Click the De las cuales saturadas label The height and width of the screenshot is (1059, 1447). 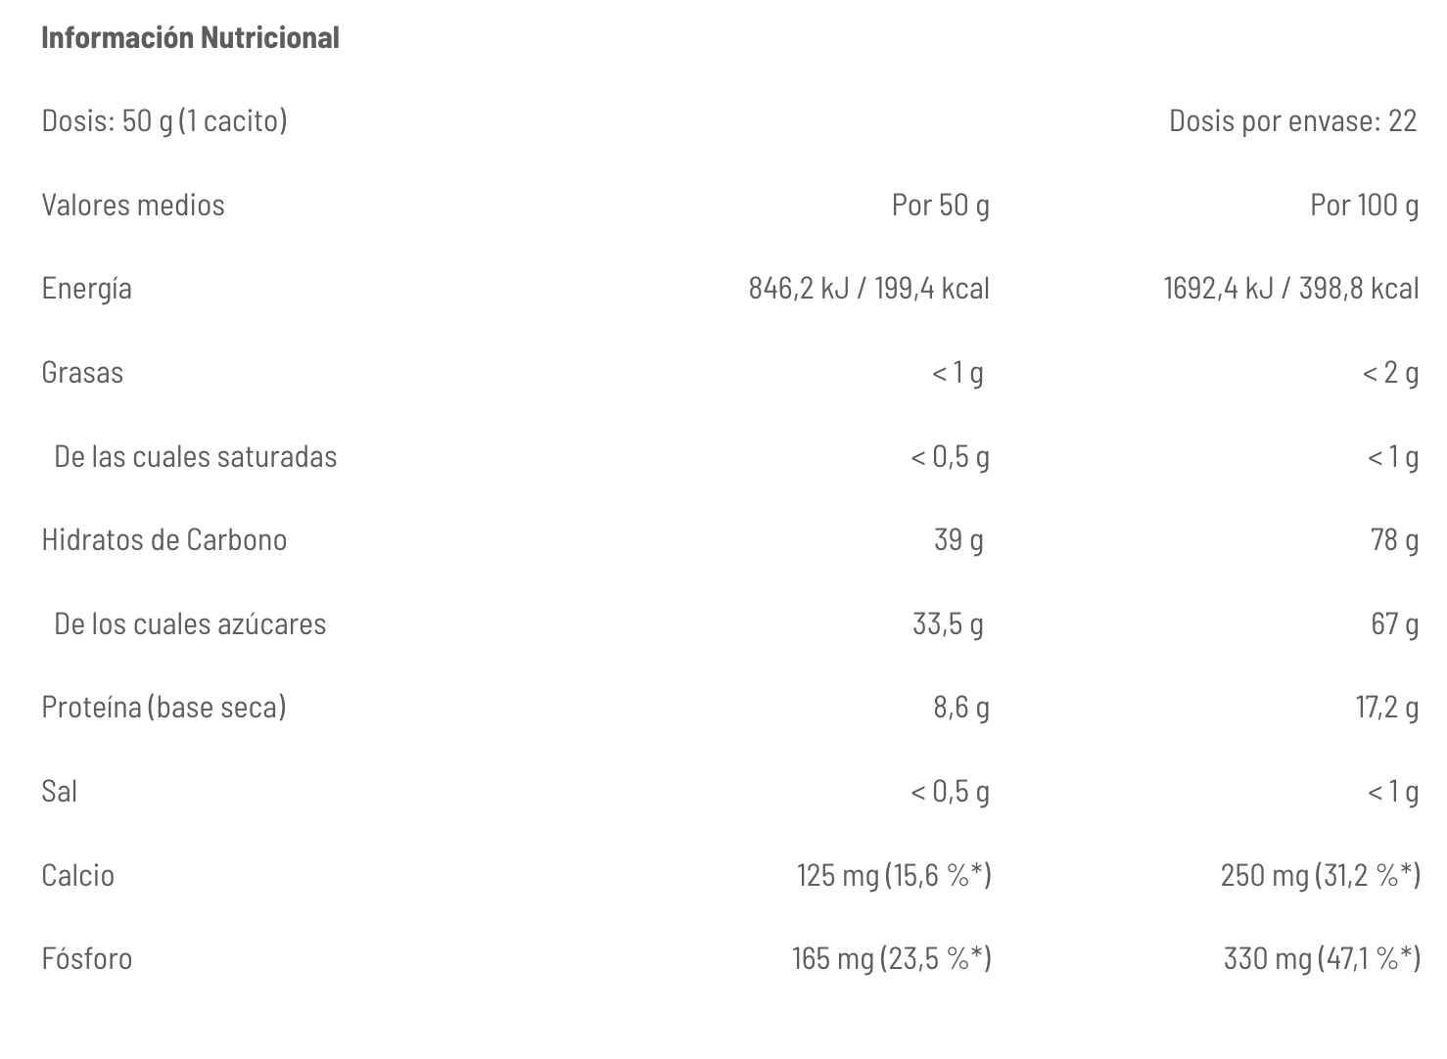[195, 456]
